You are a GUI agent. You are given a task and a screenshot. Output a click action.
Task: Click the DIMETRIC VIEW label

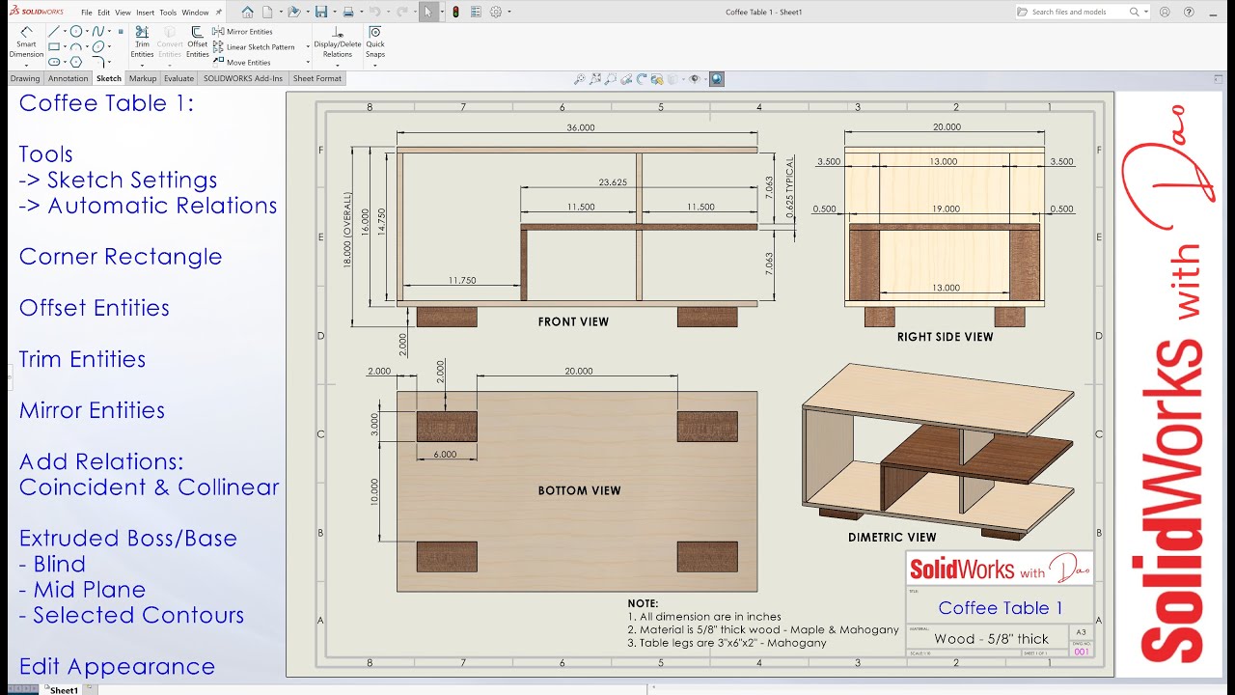coord(892,537)
